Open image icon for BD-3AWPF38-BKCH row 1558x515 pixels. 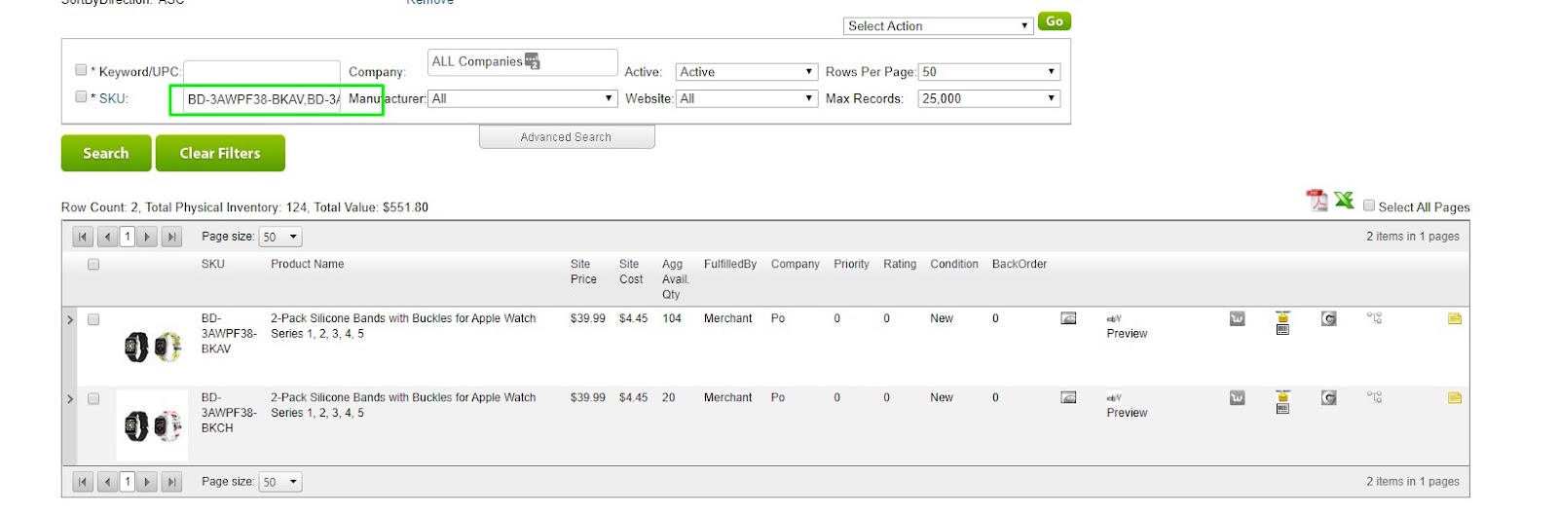(1068, 397)
